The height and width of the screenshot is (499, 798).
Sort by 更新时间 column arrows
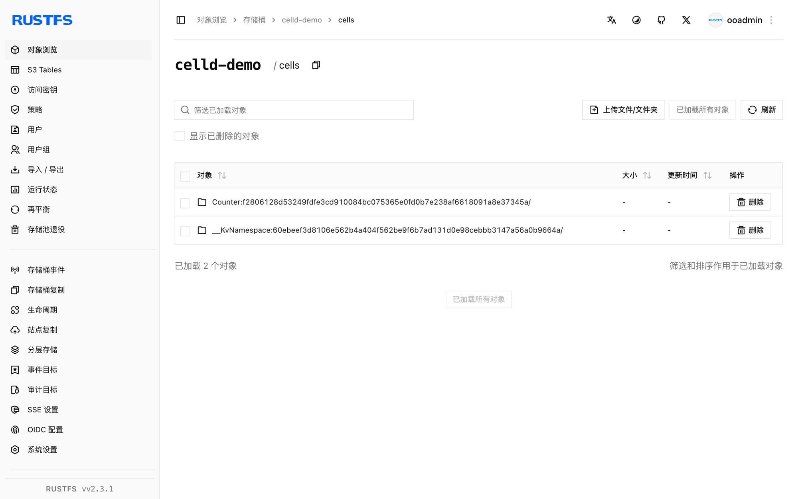[707, 175]
